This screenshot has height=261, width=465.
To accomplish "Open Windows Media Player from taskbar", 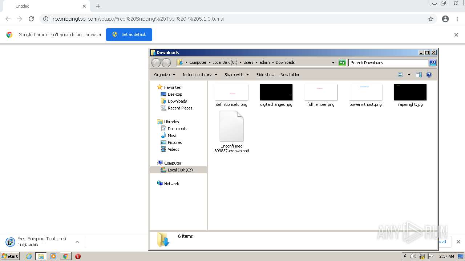I will (53, 256).
